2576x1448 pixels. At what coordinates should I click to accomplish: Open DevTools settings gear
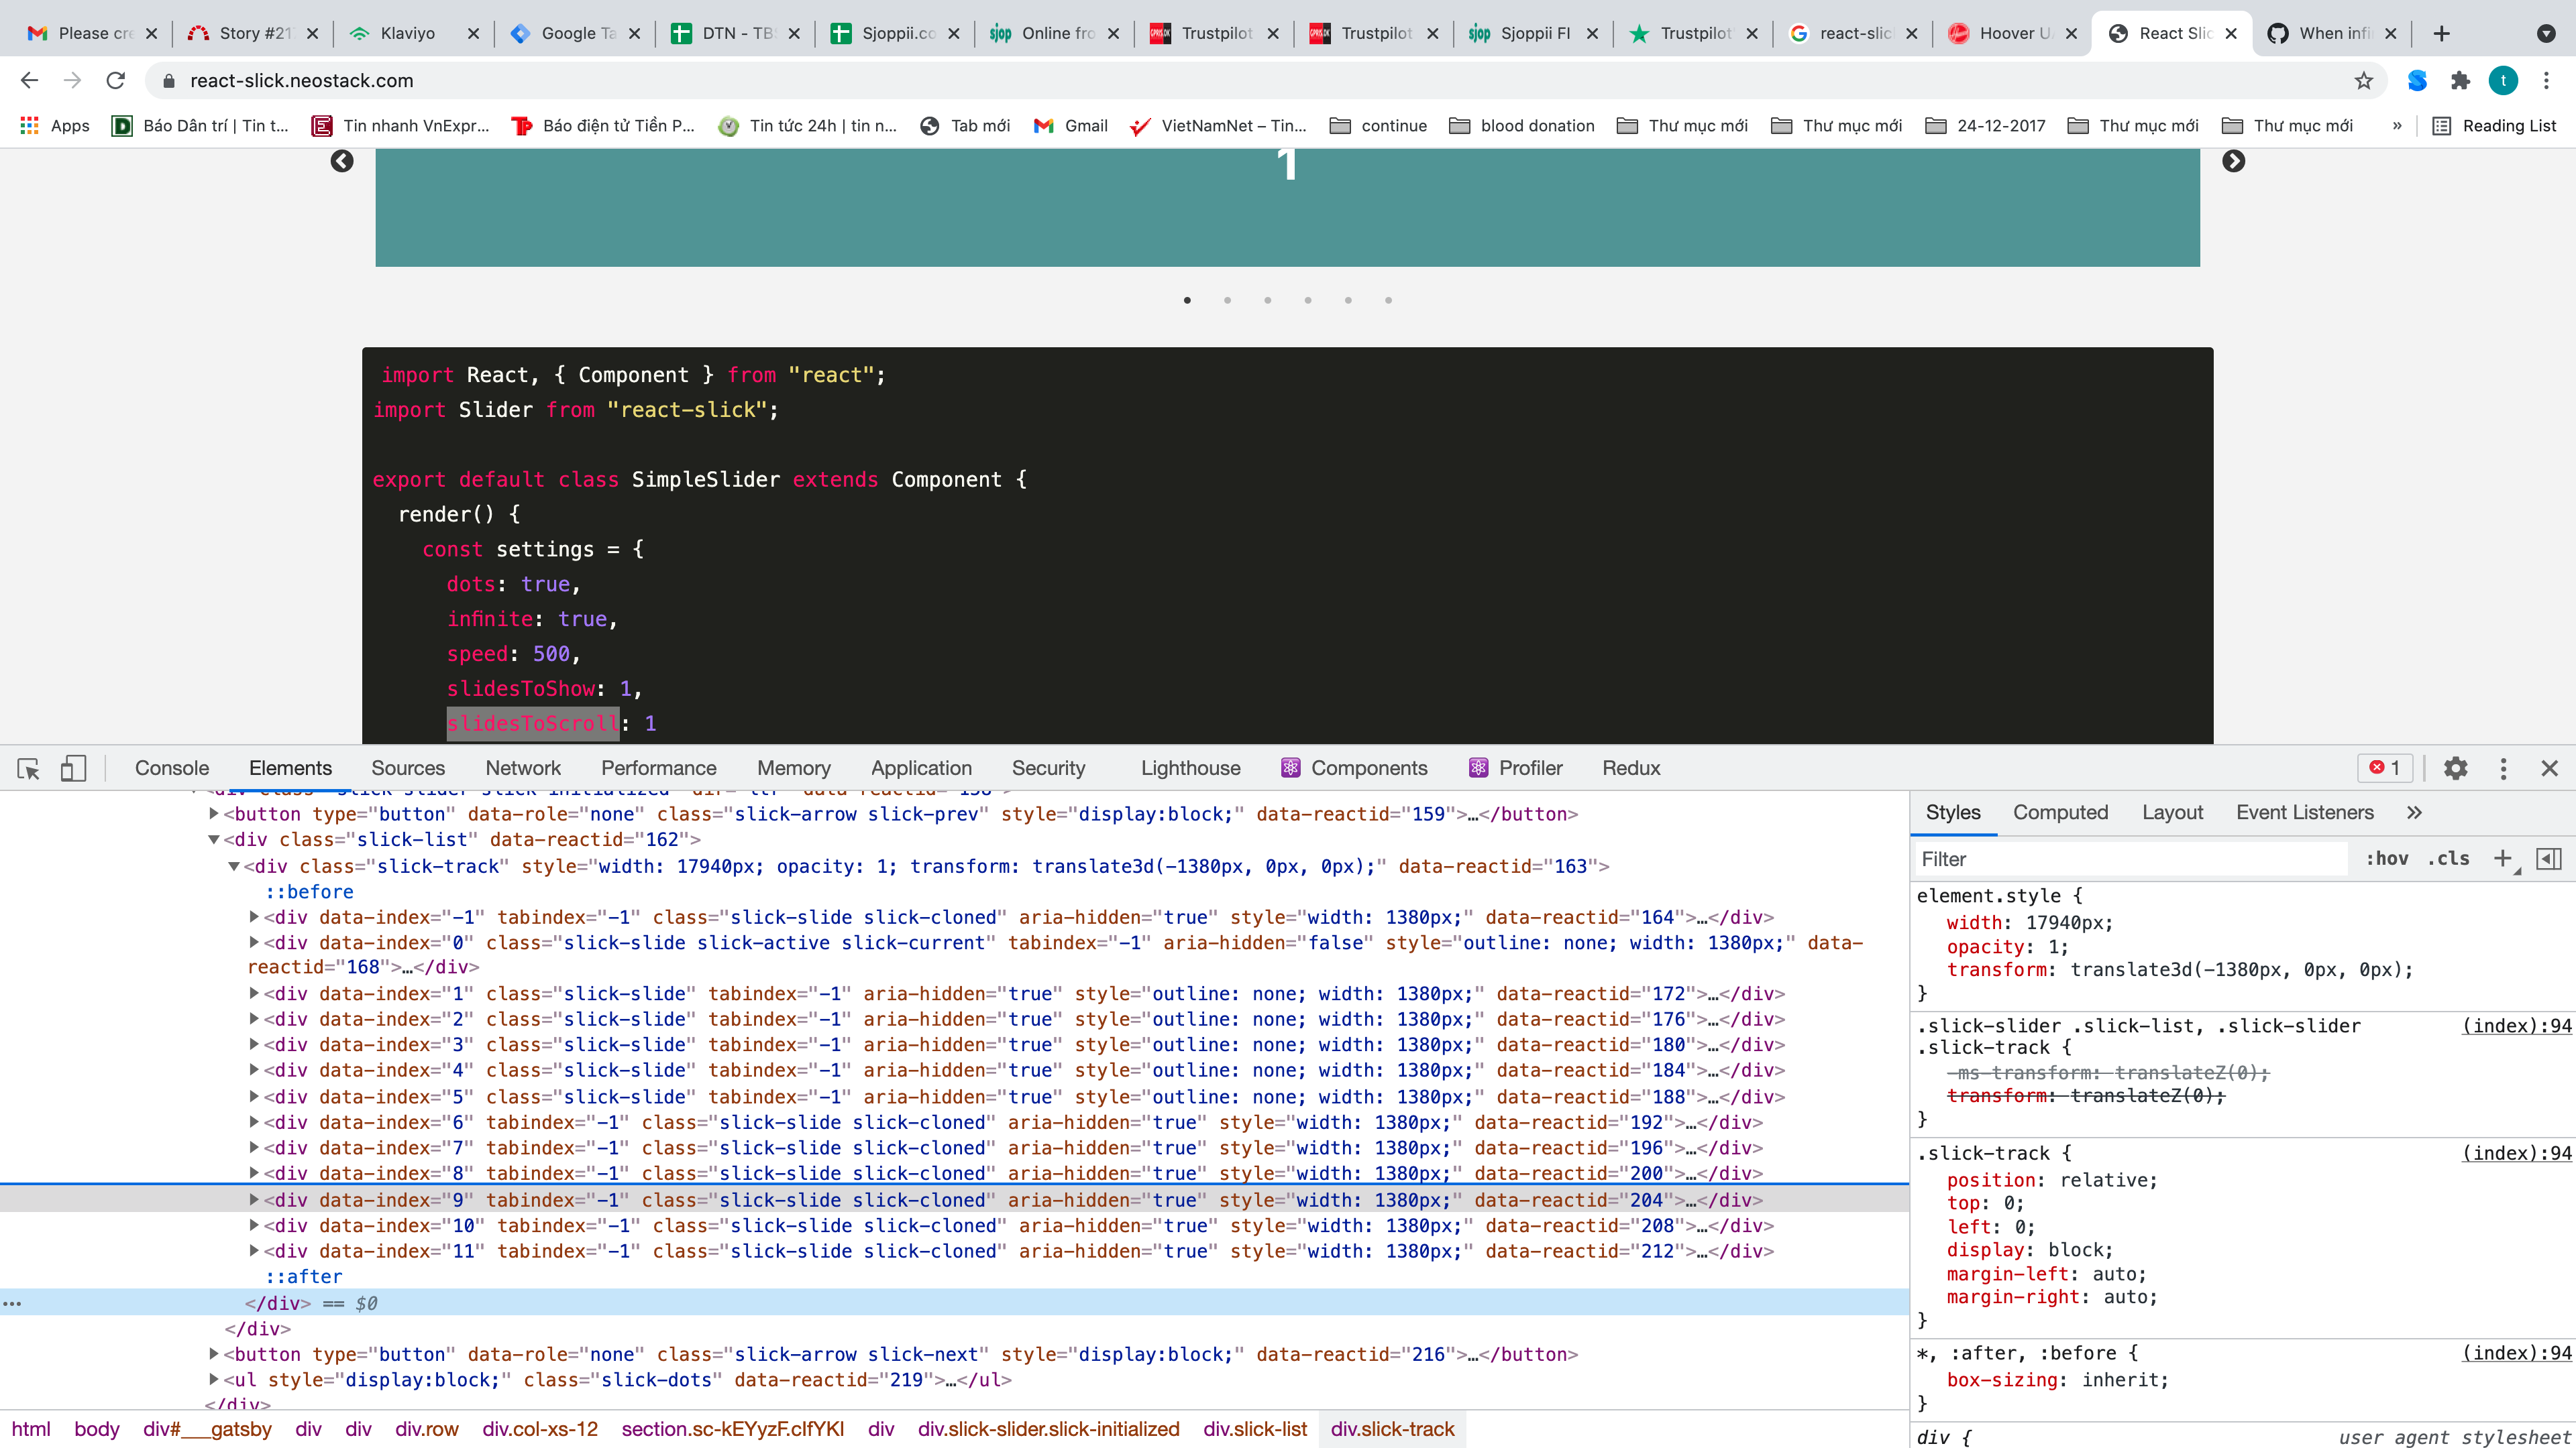coord(2455,768)
